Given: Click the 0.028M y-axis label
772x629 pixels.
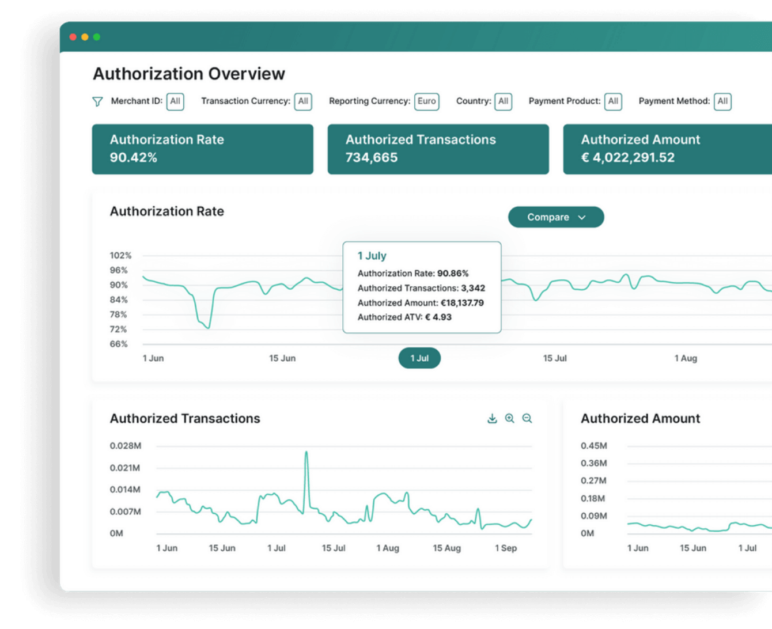Looking at the screenshot, I should click(x=126, y=446).
